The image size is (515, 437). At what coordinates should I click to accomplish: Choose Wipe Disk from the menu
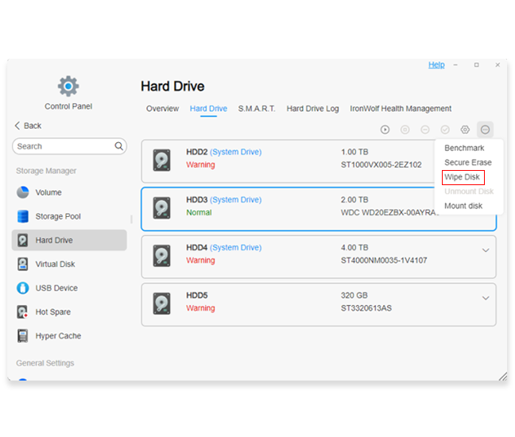[463, 177]
